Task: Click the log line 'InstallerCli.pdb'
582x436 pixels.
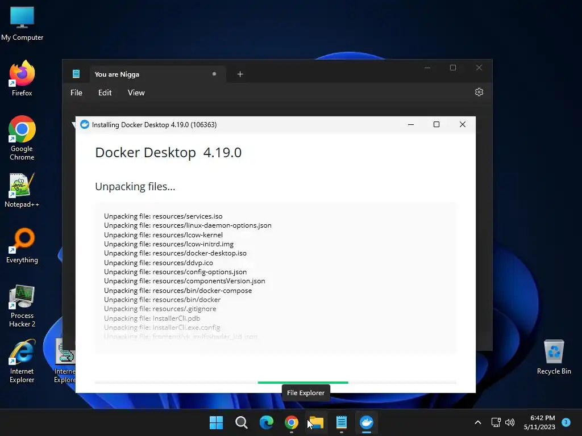Action: pyautogui.click(x=152, y=318)
